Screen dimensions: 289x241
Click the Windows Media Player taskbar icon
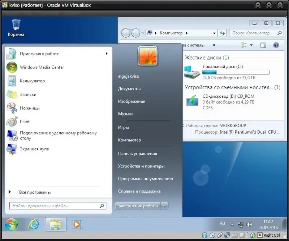(77, 224)
